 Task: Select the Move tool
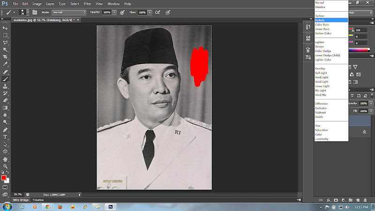[5, 28]
